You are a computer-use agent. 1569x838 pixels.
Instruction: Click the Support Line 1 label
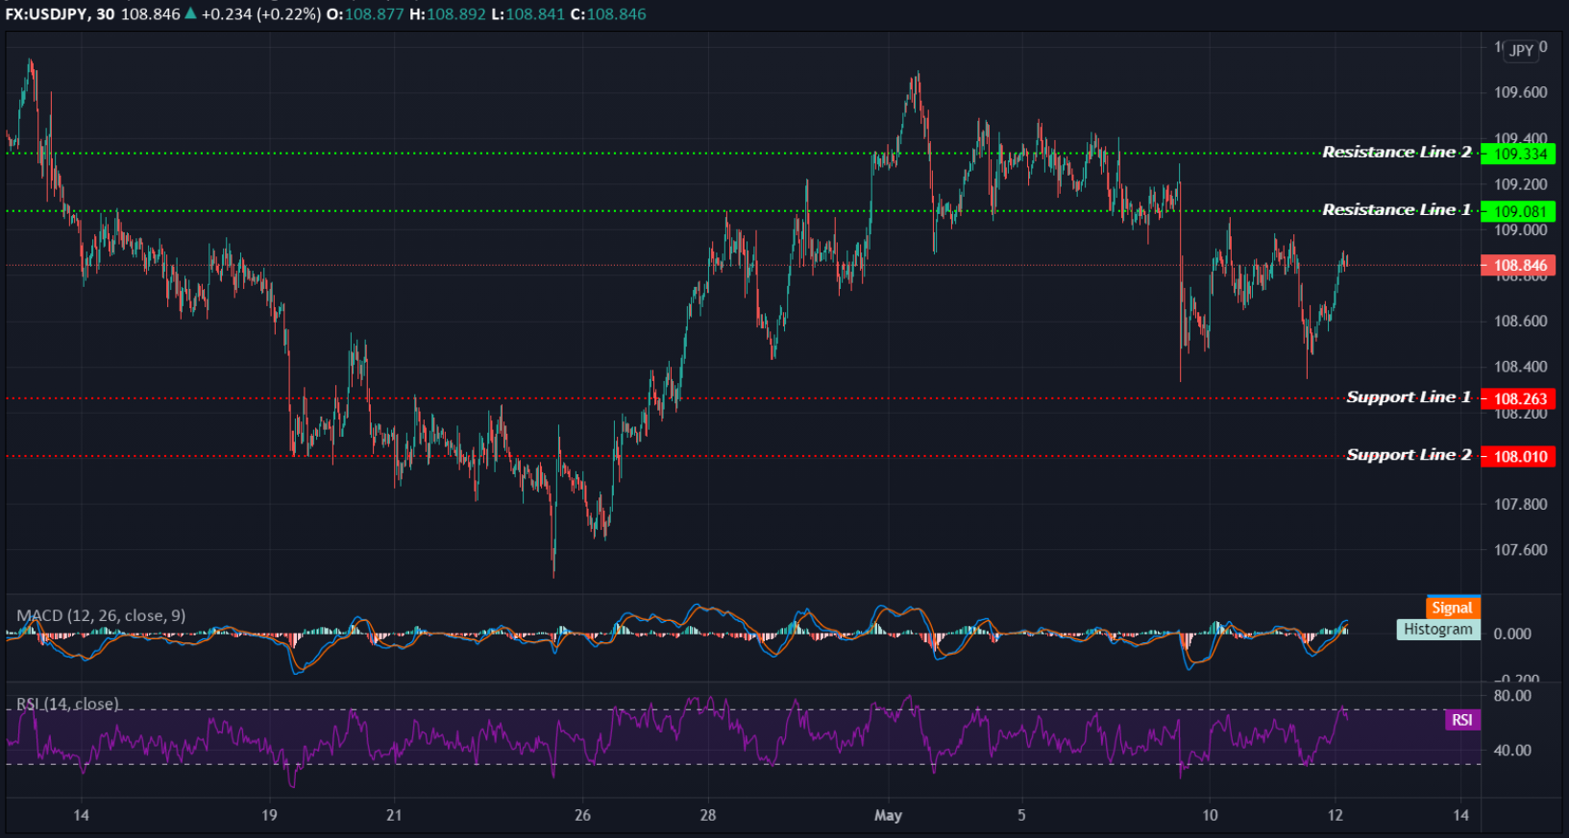pyautogui.click(x=1409, y=396)
